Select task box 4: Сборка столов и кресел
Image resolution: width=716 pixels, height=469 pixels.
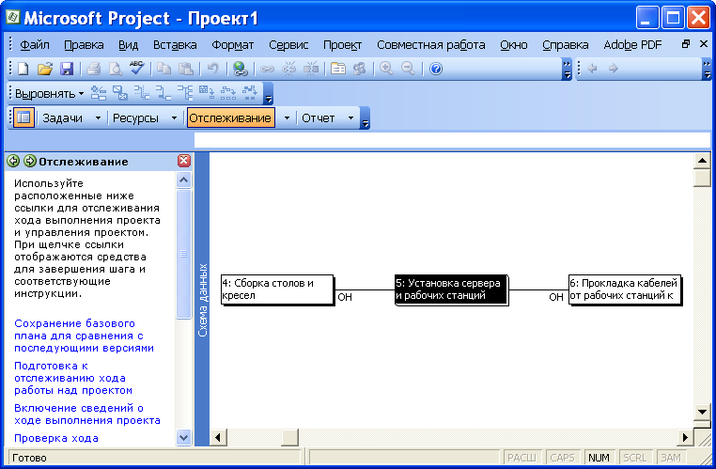277,289
